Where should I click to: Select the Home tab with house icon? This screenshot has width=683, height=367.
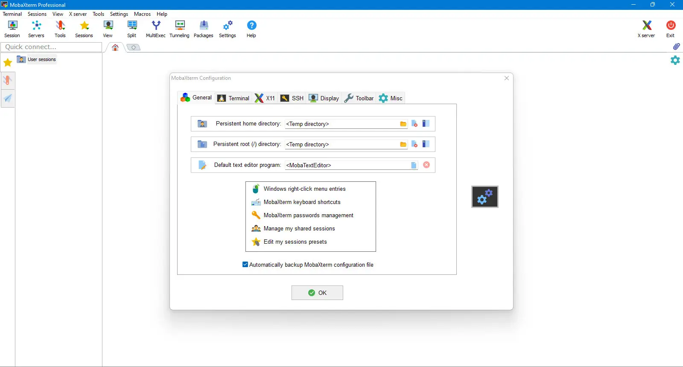115,47
